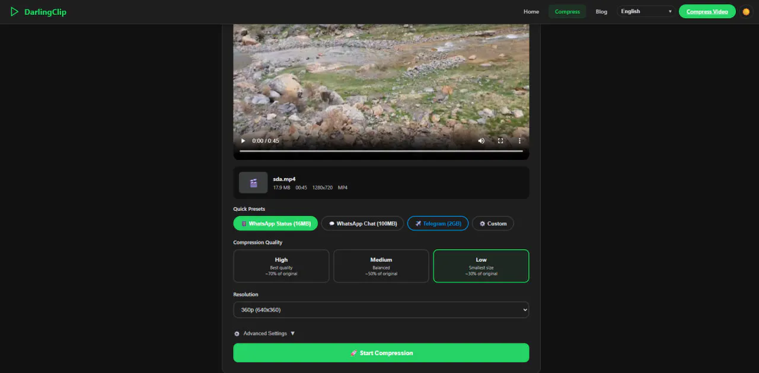
Task: Click the DarlingClip play-triangle logo icon
Action: click(15, 12)
